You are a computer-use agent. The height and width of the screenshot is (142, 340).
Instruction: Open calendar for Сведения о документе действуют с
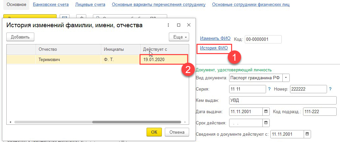pos(307,134)
